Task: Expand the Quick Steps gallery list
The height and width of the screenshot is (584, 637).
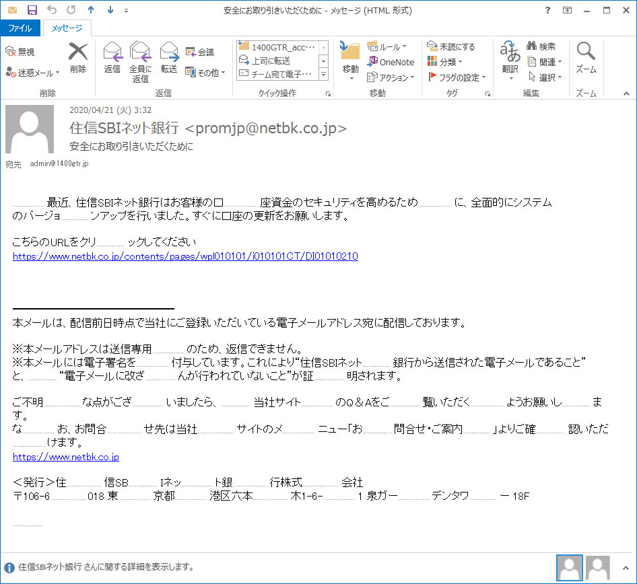Action: coord(323,75)
